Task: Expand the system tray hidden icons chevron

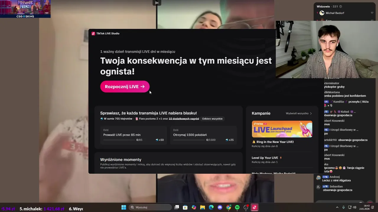Action: [x=337, y=207]
